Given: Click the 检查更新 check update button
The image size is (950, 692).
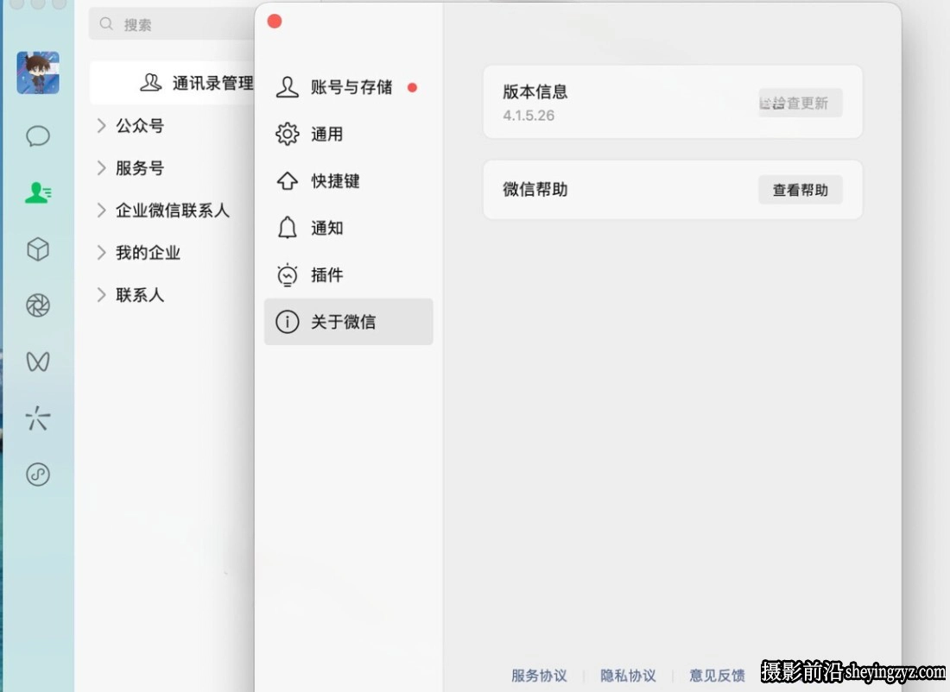Looking at the screenshot, I should point(800,103).
